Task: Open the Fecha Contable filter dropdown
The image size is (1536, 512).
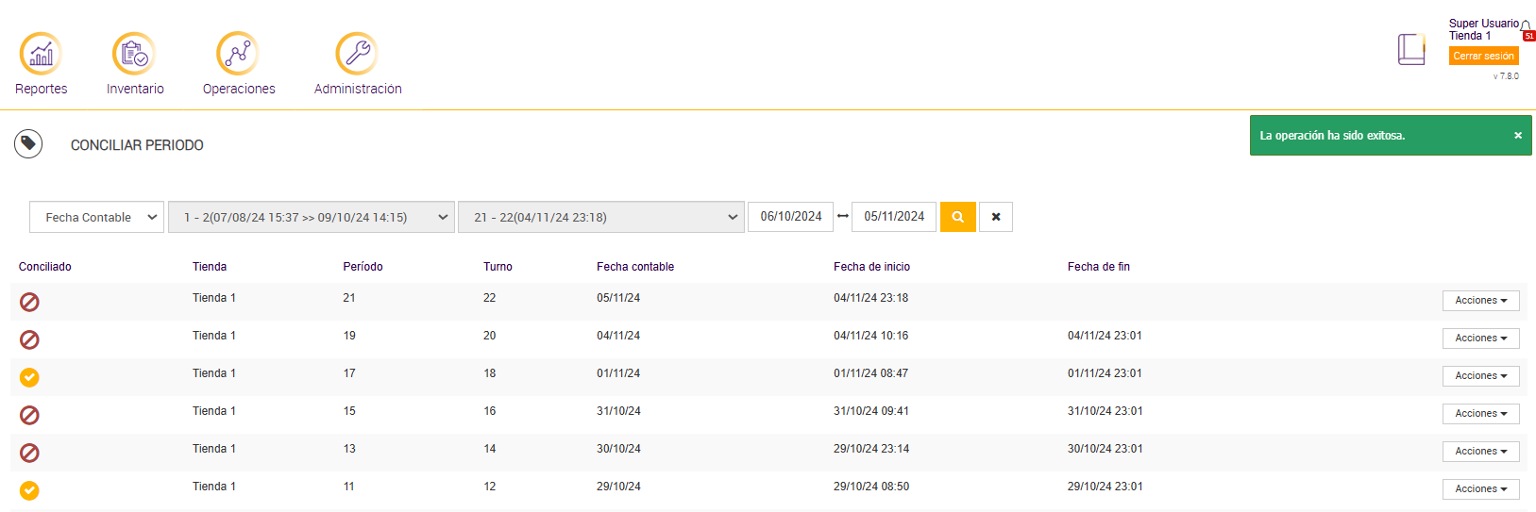Action: (97, 217)
